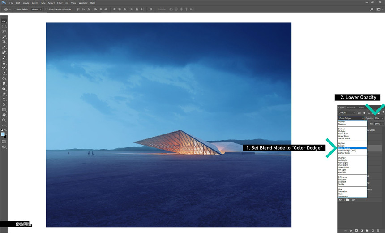Select the Brush tool

(4, 57)
